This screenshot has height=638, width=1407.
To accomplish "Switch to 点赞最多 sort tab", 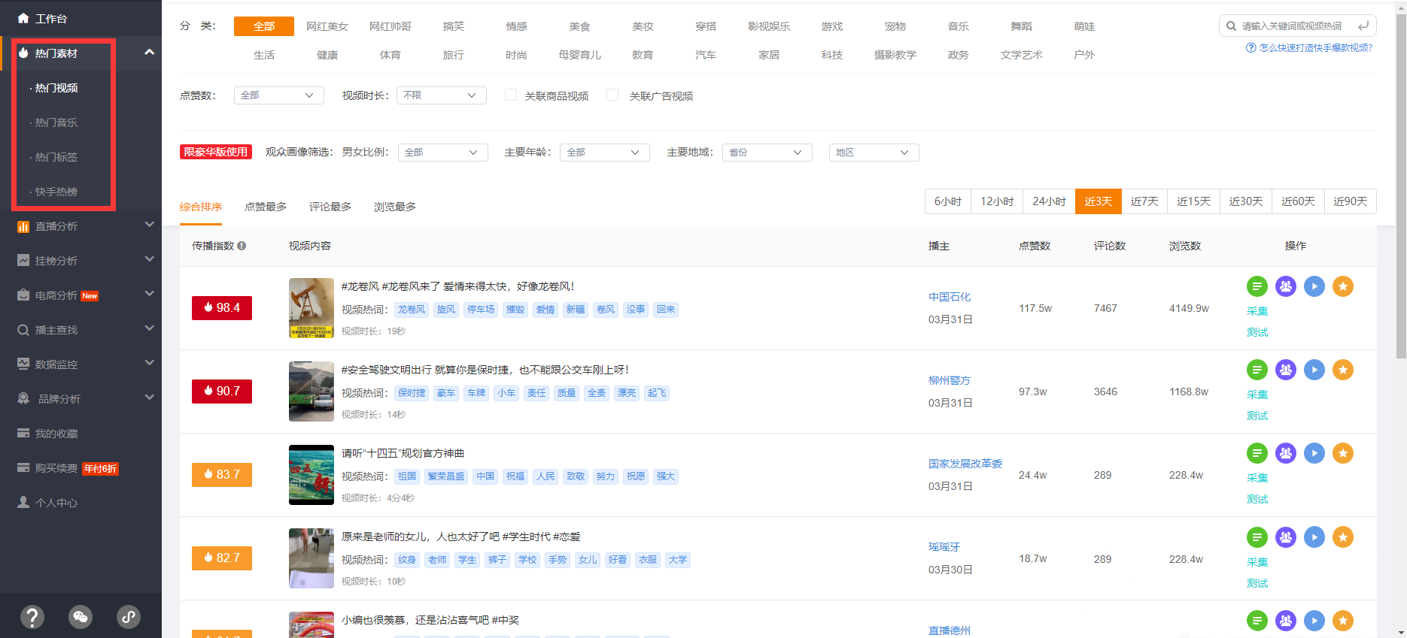I will click(266, 207).
